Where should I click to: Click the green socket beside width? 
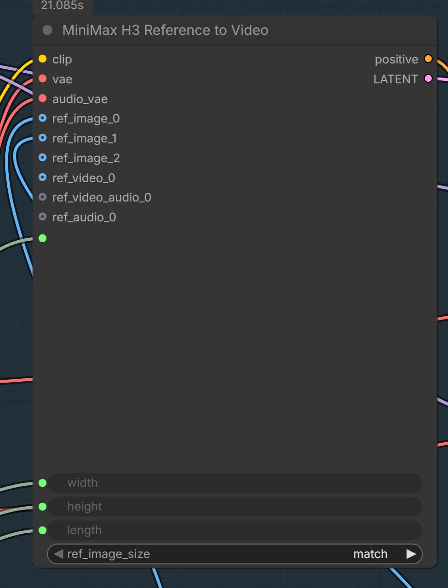43,483
